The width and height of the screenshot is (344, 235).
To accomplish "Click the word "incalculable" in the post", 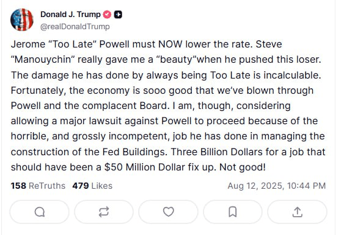I will click(x=292, y=75).
